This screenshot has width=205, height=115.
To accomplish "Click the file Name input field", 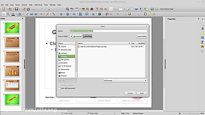I will pyautogui.click(x=108, y=31).
